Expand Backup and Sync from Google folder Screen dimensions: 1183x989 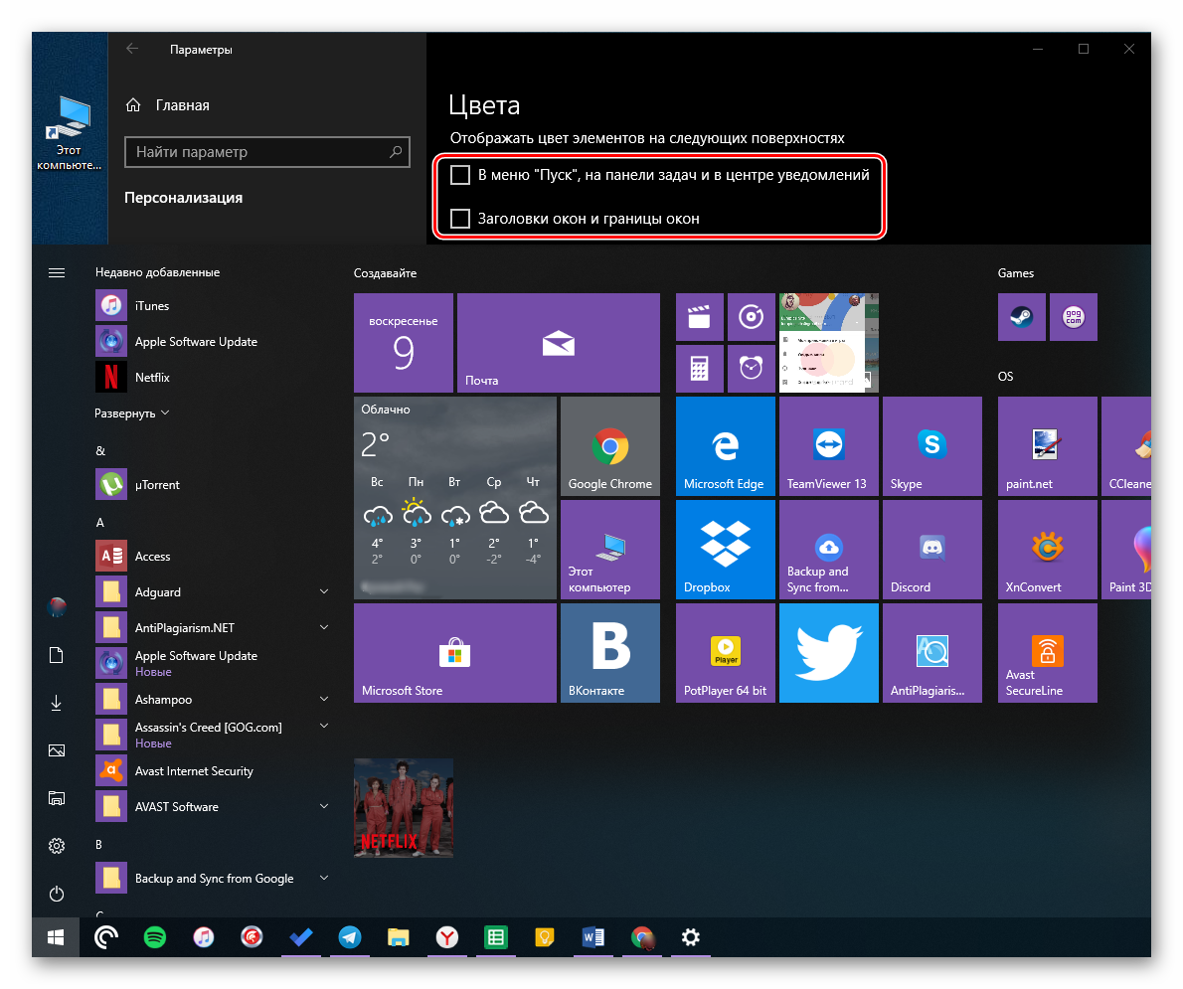[x=324, y=878]
